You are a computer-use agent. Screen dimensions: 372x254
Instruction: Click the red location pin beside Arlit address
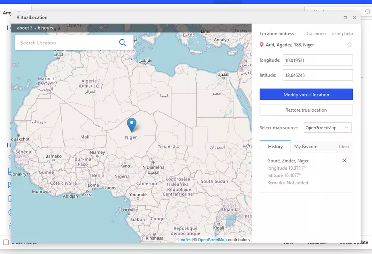tap(262, 45)
